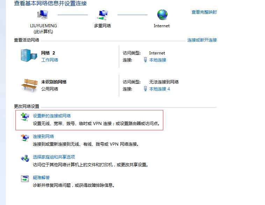Click the 未识别的网络 name text

pos(54,82)
